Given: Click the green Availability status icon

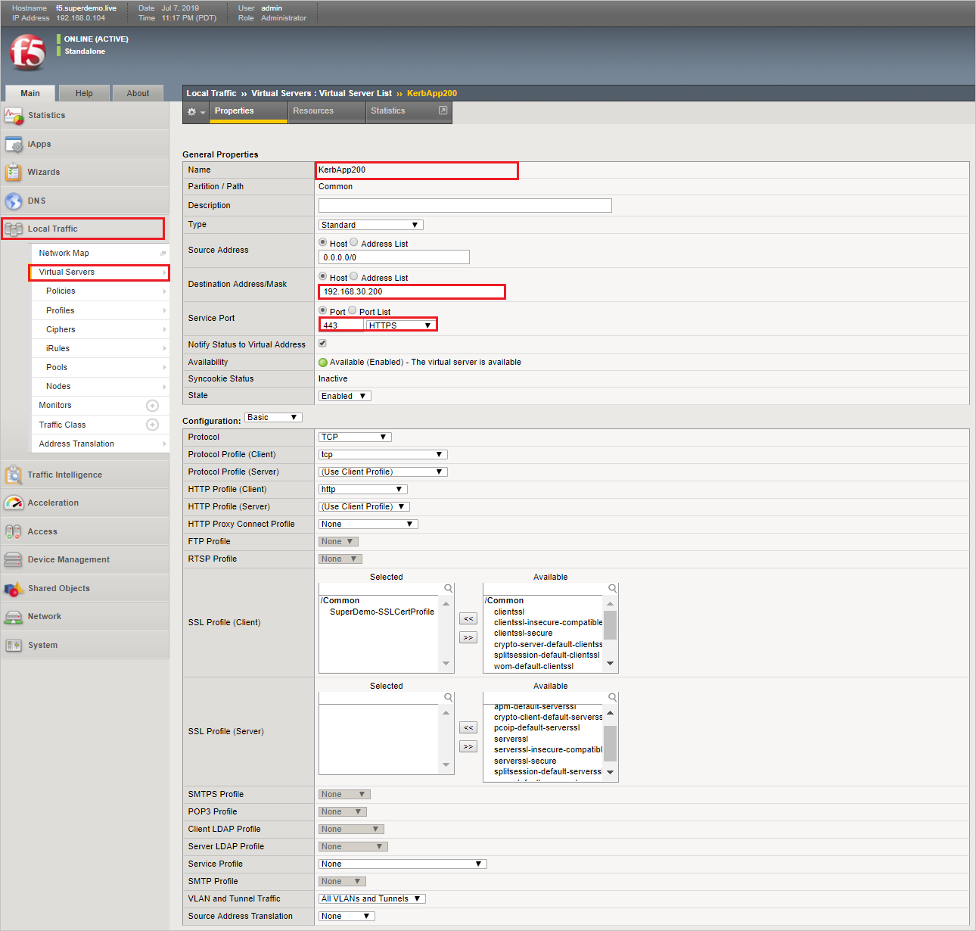Looking at the screenshot, I should 323,363.
